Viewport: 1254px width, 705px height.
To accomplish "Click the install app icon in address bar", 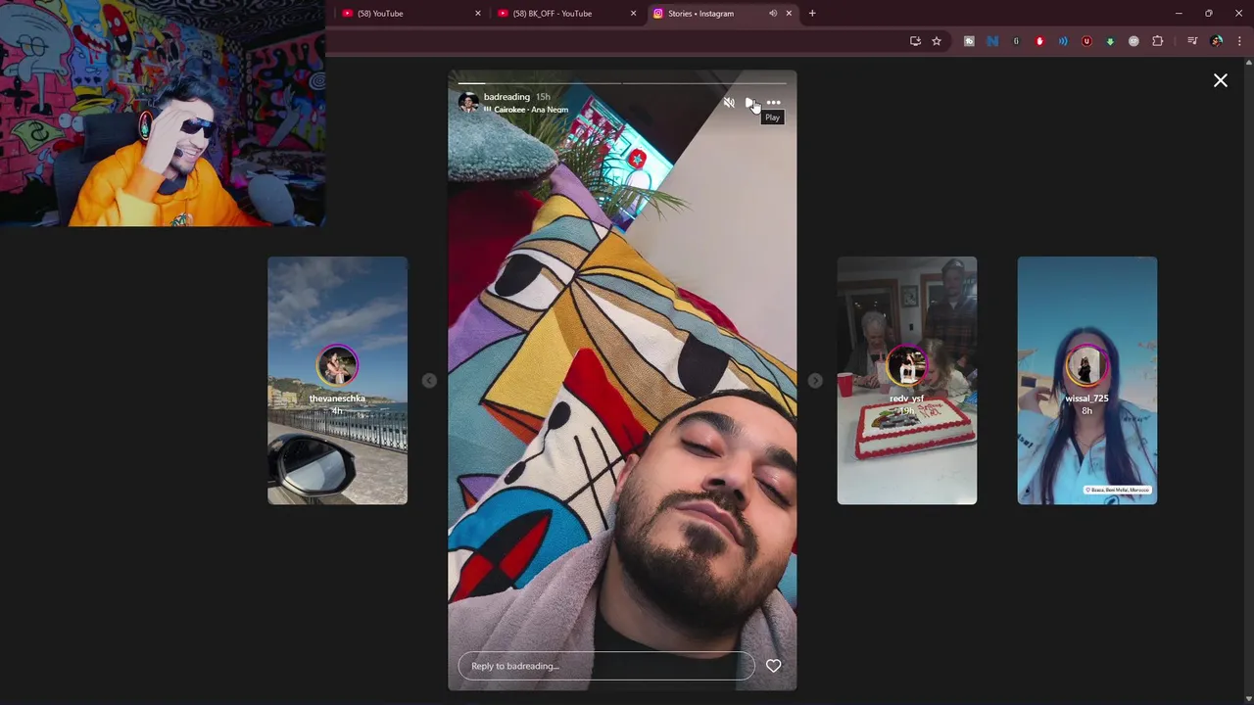I will click(915, 41).
